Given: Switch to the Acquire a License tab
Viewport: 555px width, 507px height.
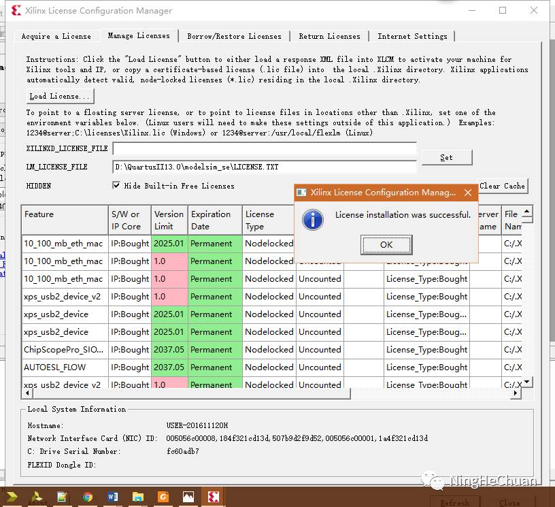Looking at the screenshot, I should [56, 36].
